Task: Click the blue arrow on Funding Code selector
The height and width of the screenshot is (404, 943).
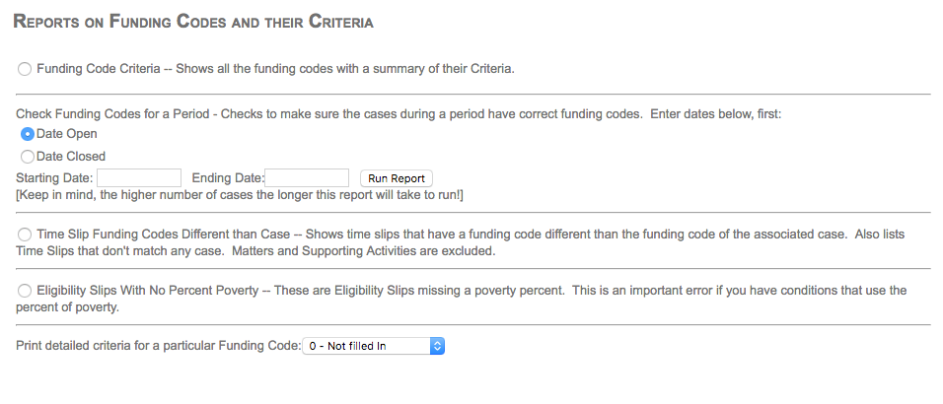Action: point(439,347)
